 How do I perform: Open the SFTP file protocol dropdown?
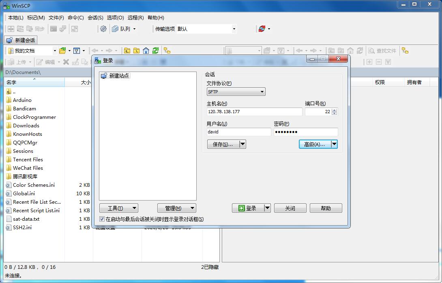pyautogui.click(x=236, y=92)
